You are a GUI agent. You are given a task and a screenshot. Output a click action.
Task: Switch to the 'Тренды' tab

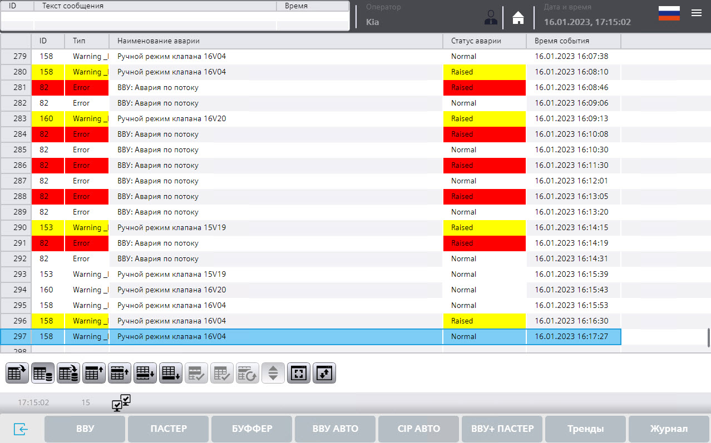[x=585, y=429]
